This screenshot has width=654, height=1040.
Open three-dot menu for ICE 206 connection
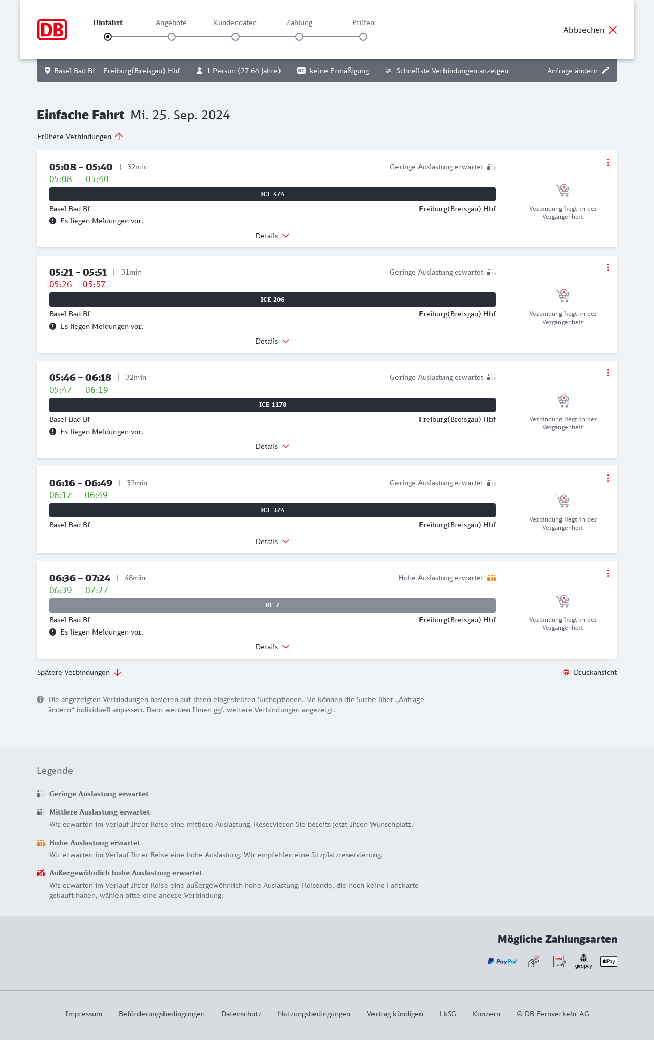pyautogui.click(x=608, y=267)
